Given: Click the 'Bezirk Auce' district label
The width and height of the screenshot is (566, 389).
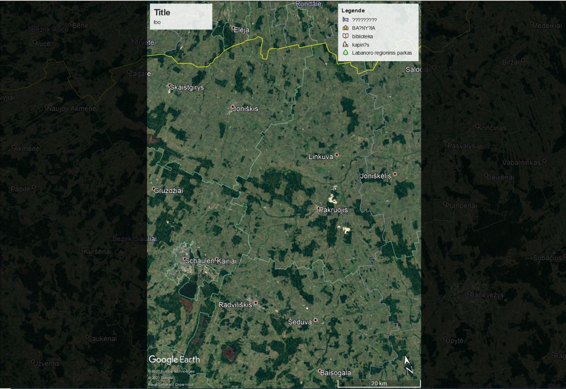Looking at the screenshot, I should coord(49,29).
